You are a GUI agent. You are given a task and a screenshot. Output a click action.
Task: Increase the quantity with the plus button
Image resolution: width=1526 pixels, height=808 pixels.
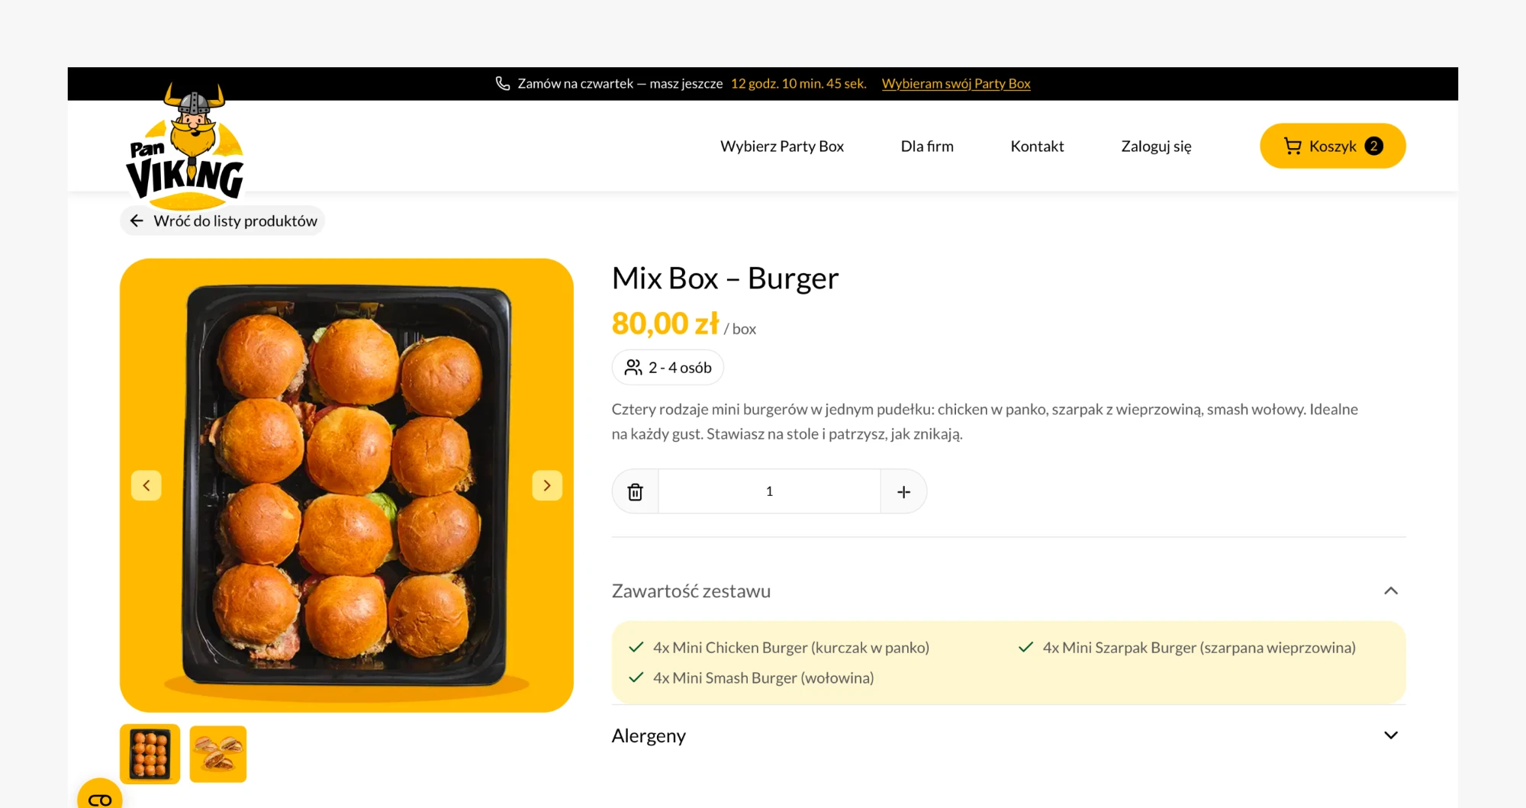point(903,491)
